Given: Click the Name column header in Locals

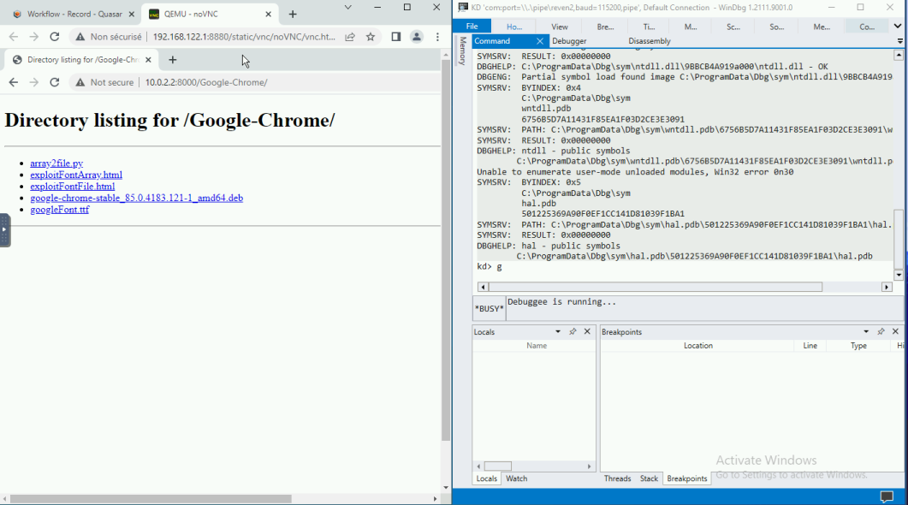Looking at the screenshot, I should [x=537, y=346].
